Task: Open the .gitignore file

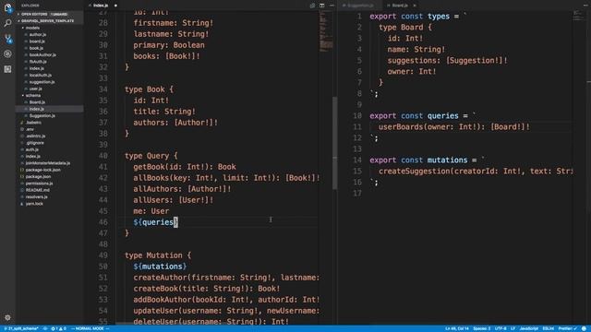Action: point(35,143)
